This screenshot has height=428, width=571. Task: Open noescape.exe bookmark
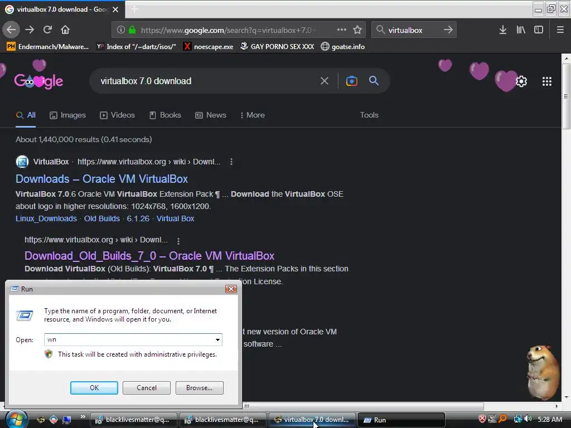click(x=209, y=47)
